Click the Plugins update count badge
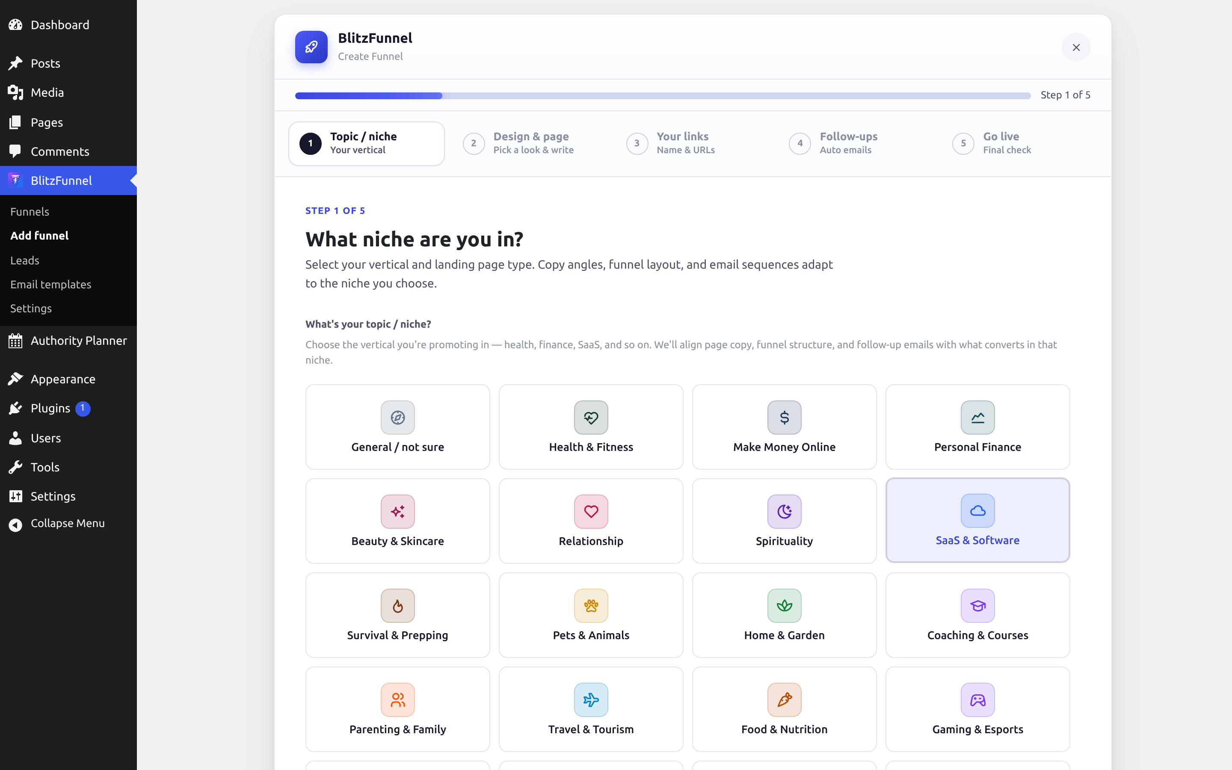Viewport: 1232px width, 770px height. click(83, 409)
